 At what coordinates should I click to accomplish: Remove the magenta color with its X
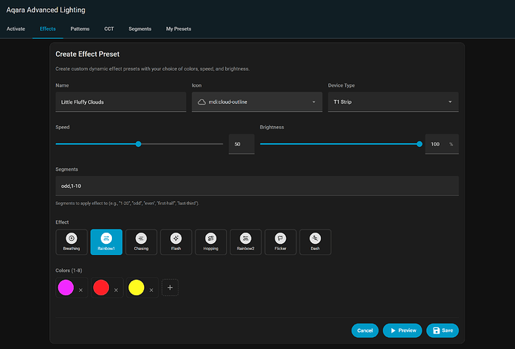(81, 289)
